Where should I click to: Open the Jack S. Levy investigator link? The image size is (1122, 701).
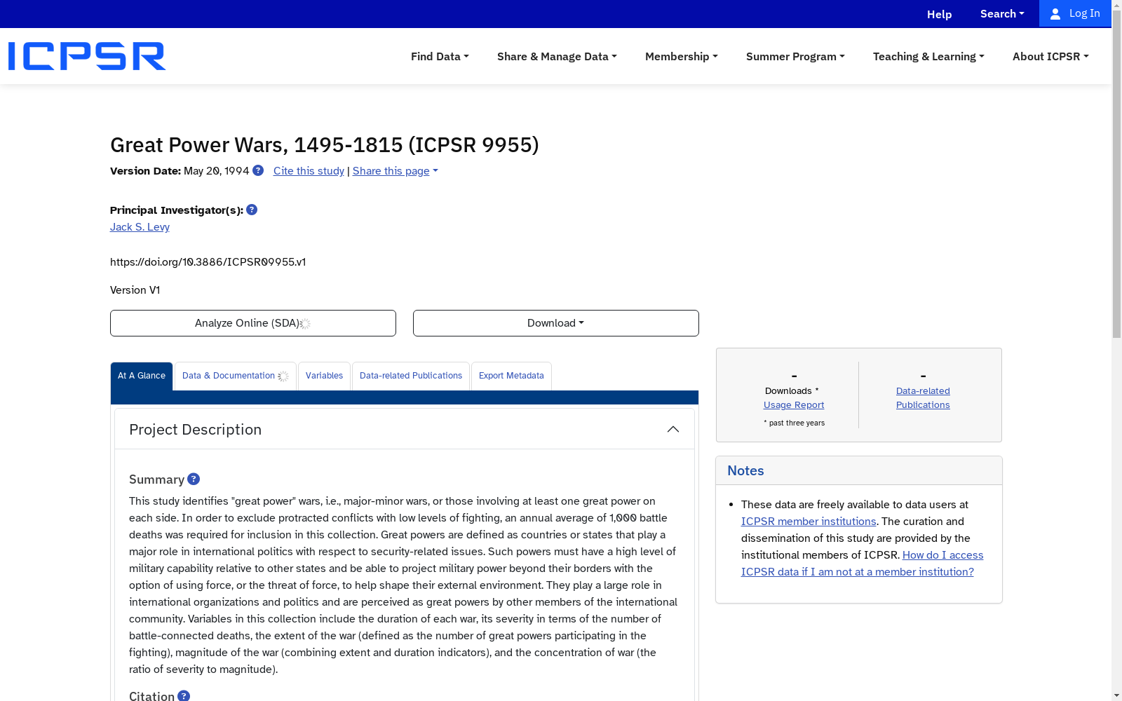click(x=140, y=227)
